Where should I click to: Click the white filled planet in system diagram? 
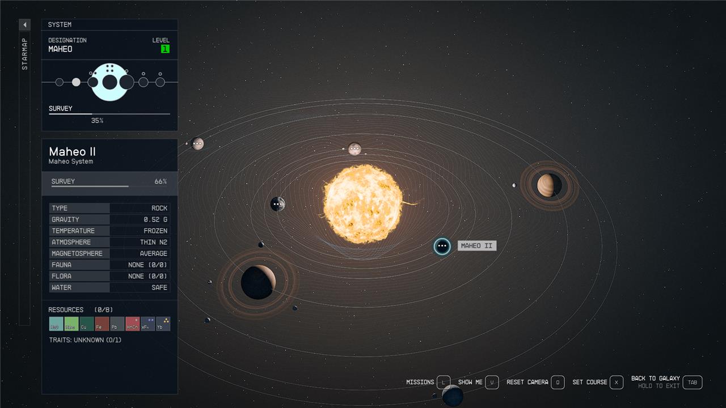pos(76,82)
